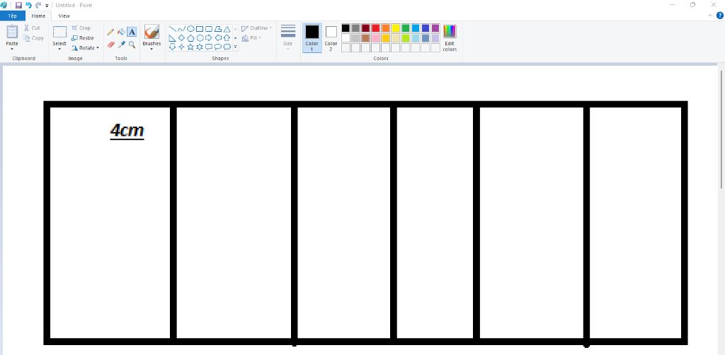Viewport: 725px width, 355px height.
Task: Activate the Text tool
Action: point(132,32)
